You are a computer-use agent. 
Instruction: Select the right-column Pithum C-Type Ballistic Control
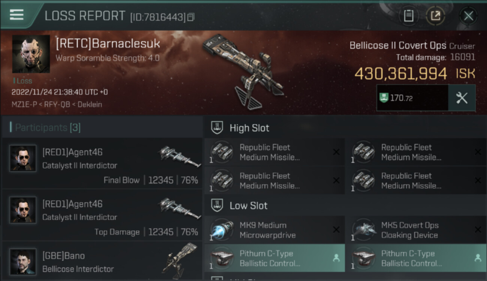point(416,258)
